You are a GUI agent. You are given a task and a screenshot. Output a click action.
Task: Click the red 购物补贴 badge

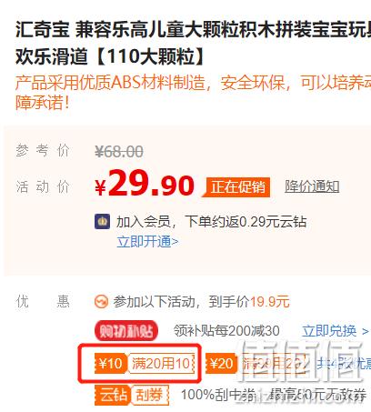pyautogui.click(x=126, y=331)
